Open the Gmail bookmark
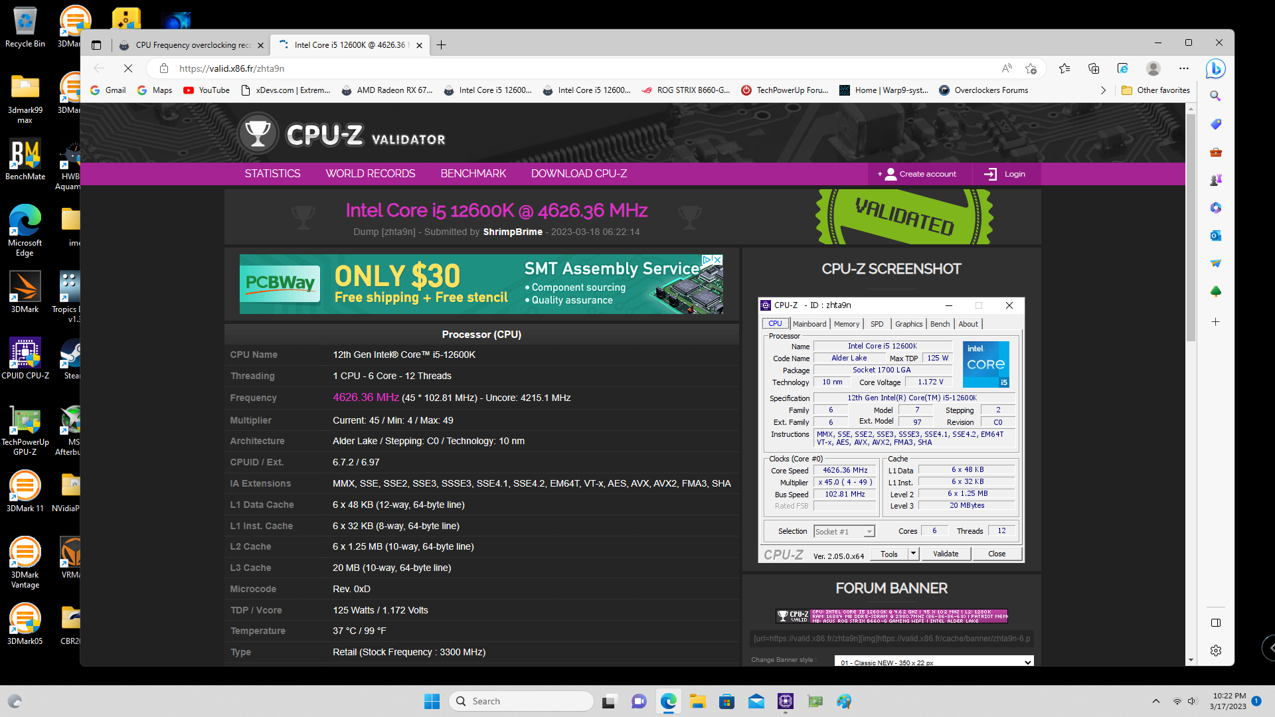This screenshot has height=717, width=1275. click(108, 90)
